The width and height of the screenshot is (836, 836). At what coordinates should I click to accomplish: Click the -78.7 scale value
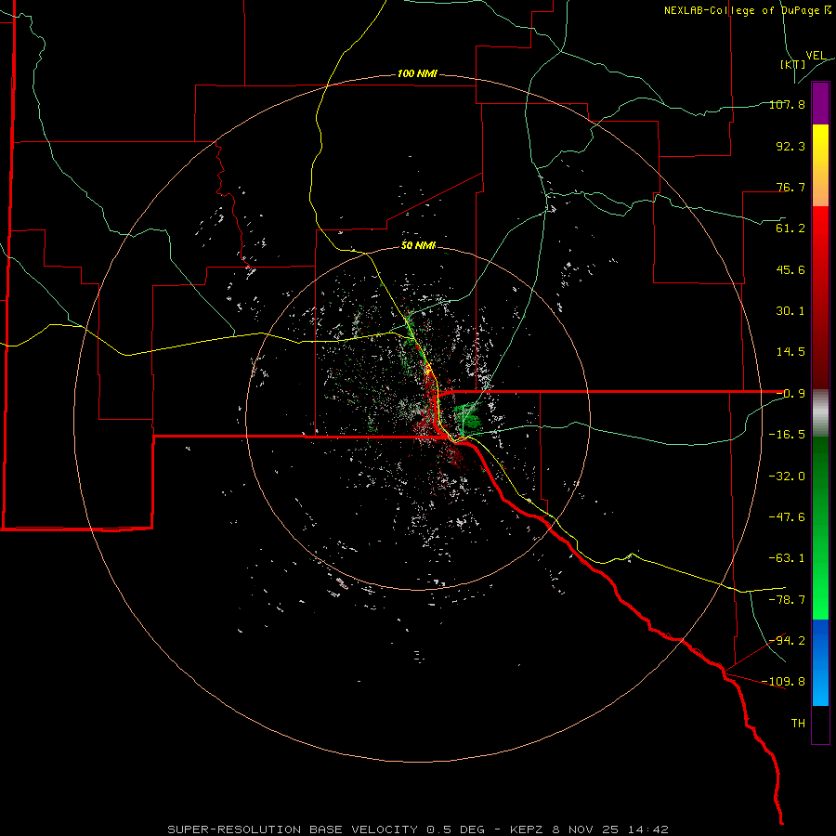click(x=787, y=600)
